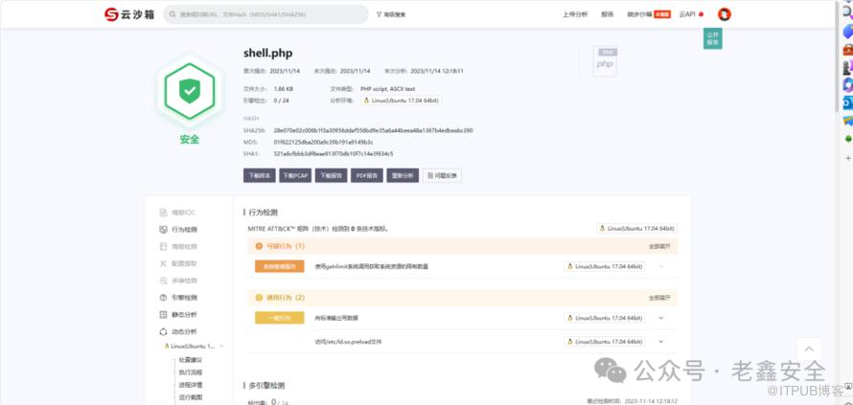The height and width of the screenshot is (405, 853).
Task: Click the Linux tag in 行为检测 header
Action: coord(636,229)
